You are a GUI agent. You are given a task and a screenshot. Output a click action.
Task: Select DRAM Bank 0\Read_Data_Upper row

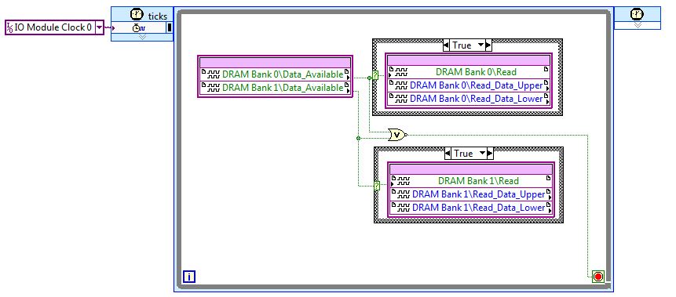[x=469, y=85]
